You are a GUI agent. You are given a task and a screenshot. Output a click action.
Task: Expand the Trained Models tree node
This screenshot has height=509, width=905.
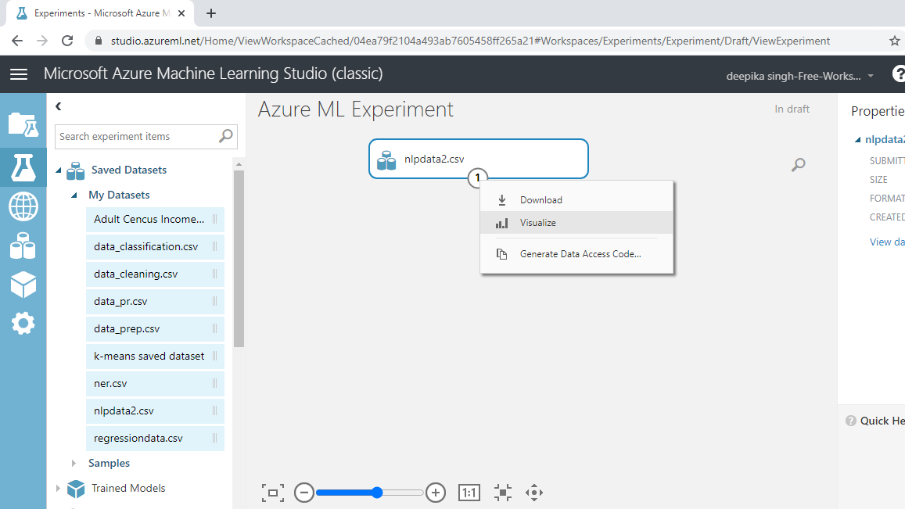point(58,488)
